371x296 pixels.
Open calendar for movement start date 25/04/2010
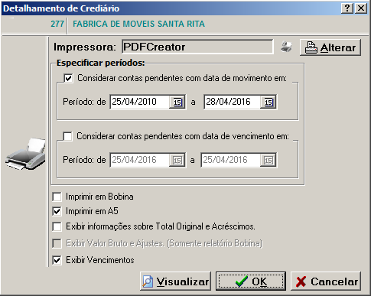click(x=177, y=102)
